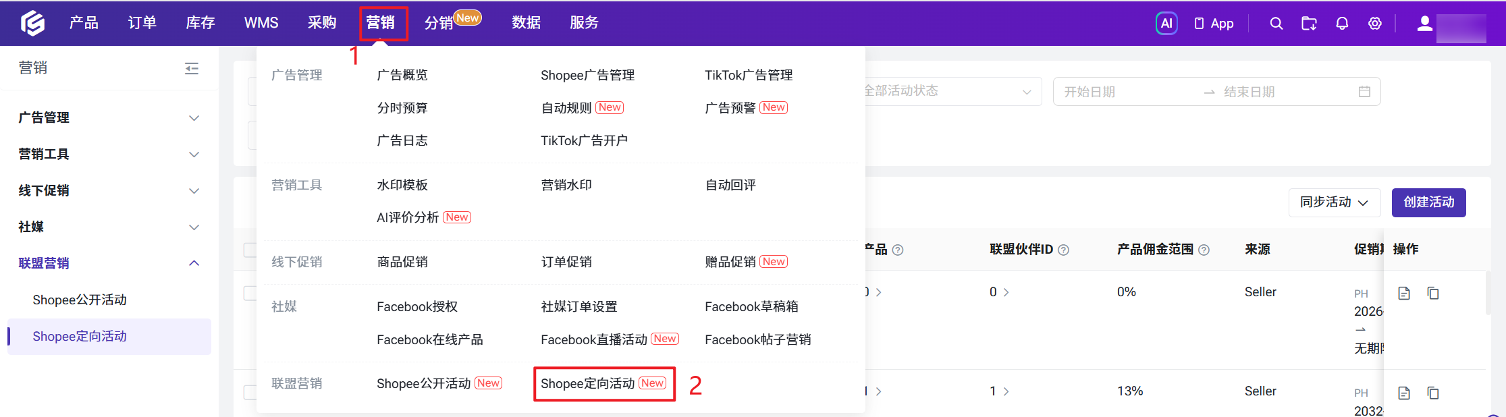Screen dimensions: 1506x417
Task: Open Facebook授权 from the menu
Action: coord(417,306)
